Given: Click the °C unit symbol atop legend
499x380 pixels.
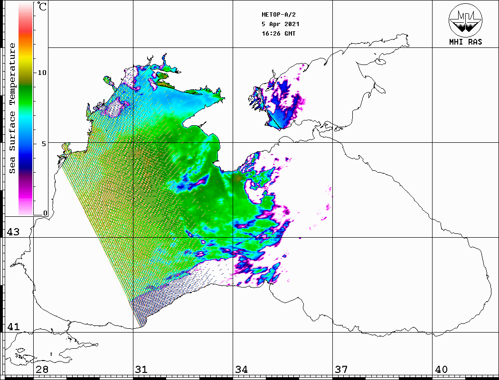Looking at the screenshot, I should (42, 8).
